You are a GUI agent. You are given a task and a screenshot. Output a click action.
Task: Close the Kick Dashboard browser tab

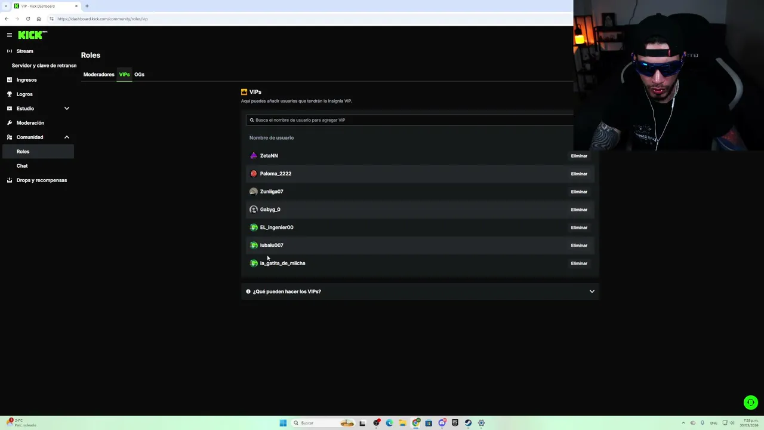pyautogui.click(x=76, y=6)
